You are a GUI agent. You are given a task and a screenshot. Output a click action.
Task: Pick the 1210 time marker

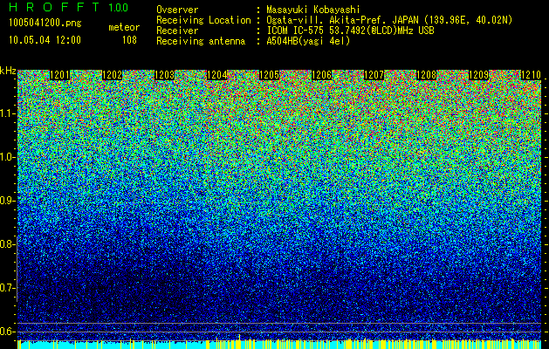coord(532,75)
